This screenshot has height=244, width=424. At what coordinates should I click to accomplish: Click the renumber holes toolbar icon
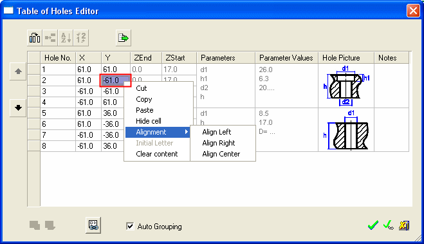point(81,38)
